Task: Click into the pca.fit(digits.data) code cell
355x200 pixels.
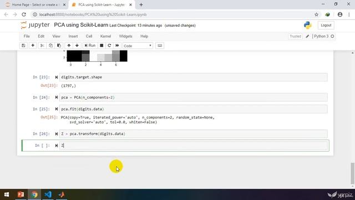Action: 194,109
